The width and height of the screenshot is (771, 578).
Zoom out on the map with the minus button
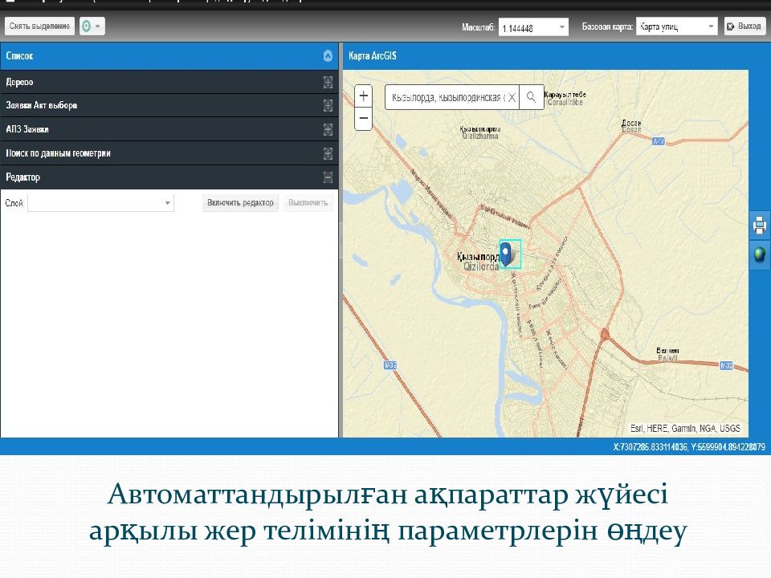coord(363,119)
